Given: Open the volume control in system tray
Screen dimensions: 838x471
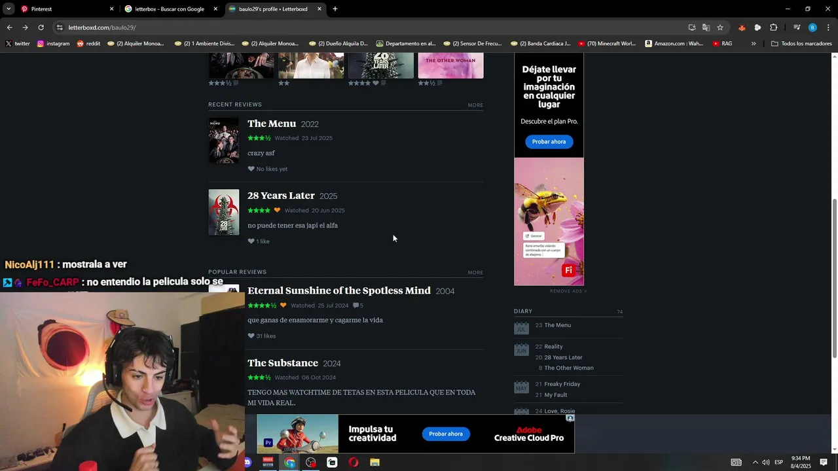Looking at the screenshot, I should pyautogui.click(x=765, y=462).
